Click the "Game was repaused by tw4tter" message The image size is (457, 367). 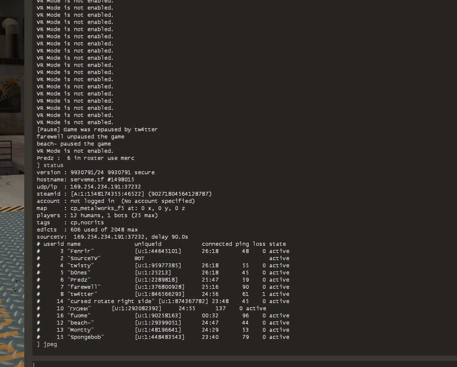tap(97, 130)
